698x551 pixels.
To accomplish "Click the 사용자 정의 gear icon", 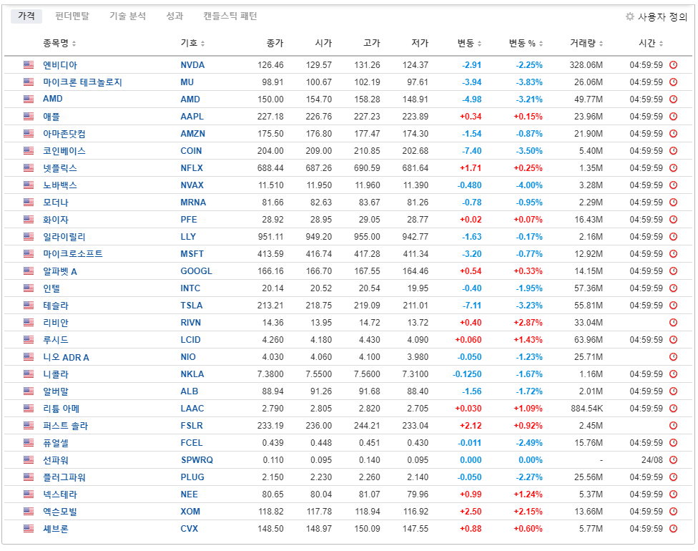I will click(x=629, y=16).
